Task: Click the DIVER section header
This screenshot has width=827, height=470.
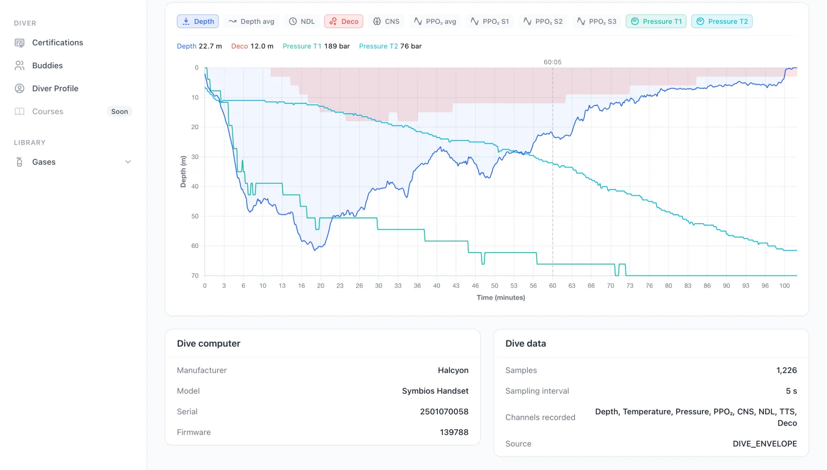Action: click(x=25, y=23)
